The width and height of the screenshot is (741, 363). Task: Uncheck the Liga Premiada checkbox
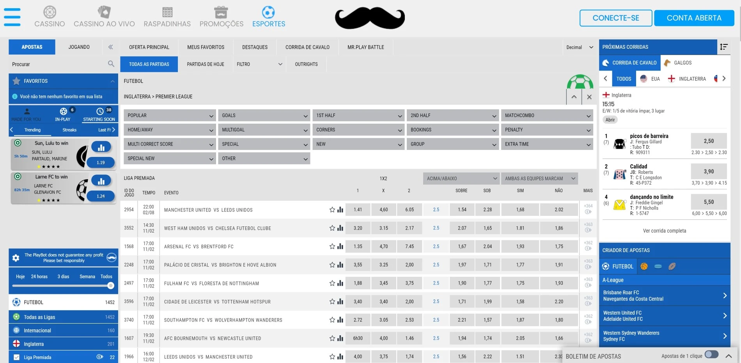point(16,357)
